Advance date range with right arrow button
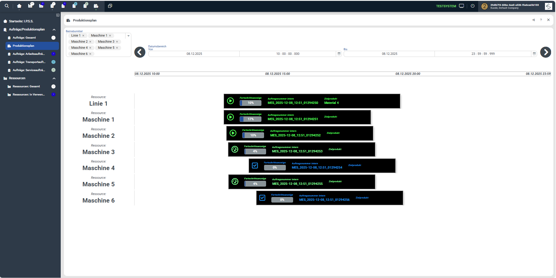The image size is (556, 278). pos(546,52)
